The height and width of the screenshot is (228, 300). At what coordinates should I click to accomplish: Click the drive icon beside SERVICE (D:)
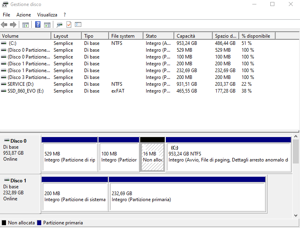coord(4,84)
